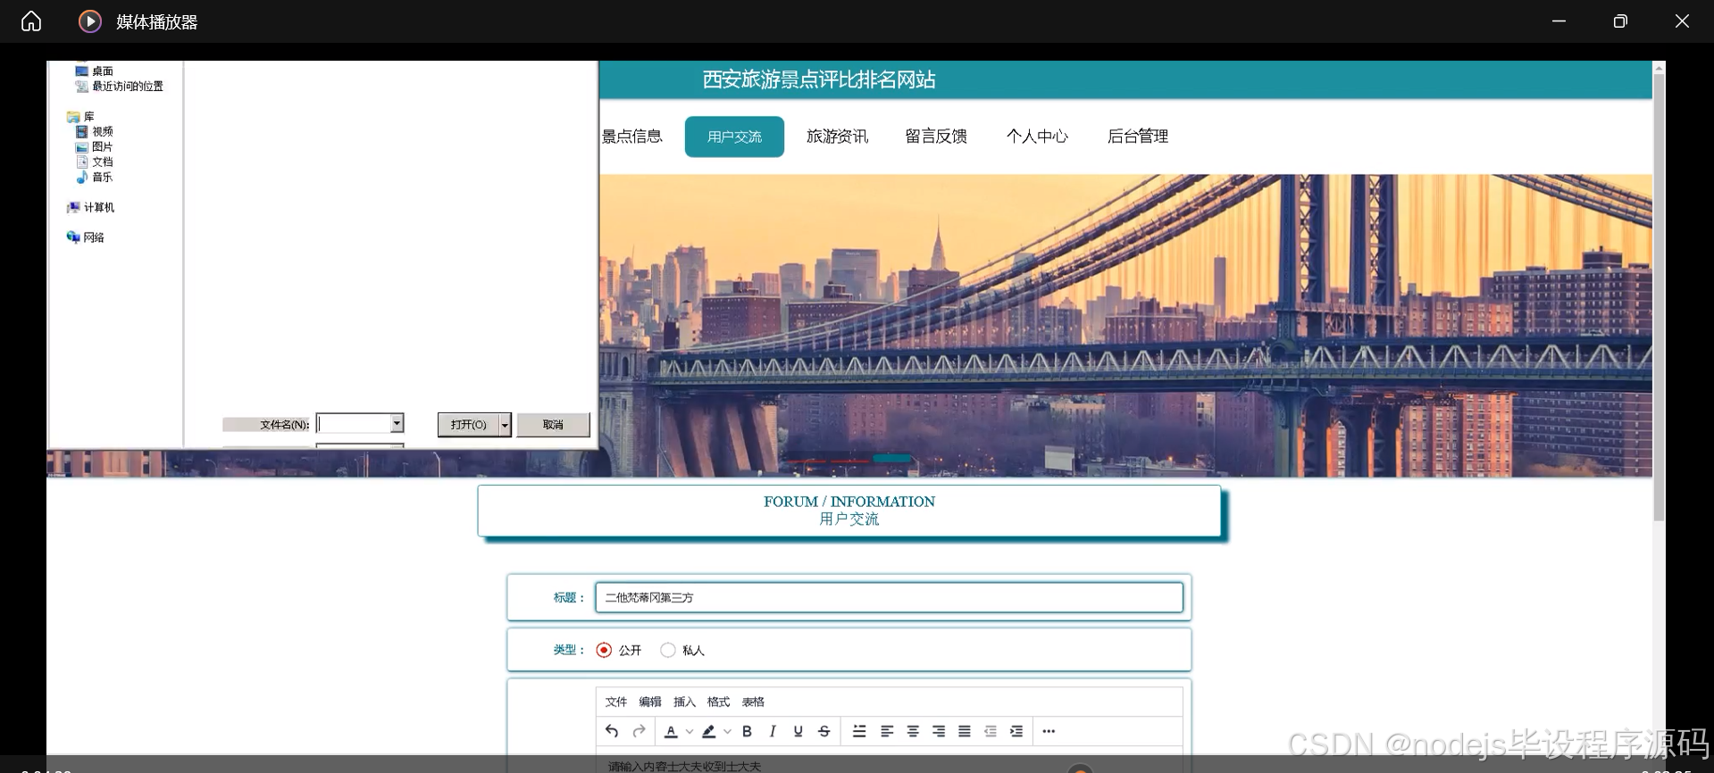1714x773 pixels.
Task: Open line height spacing tool
Action: tap(859, 731)
